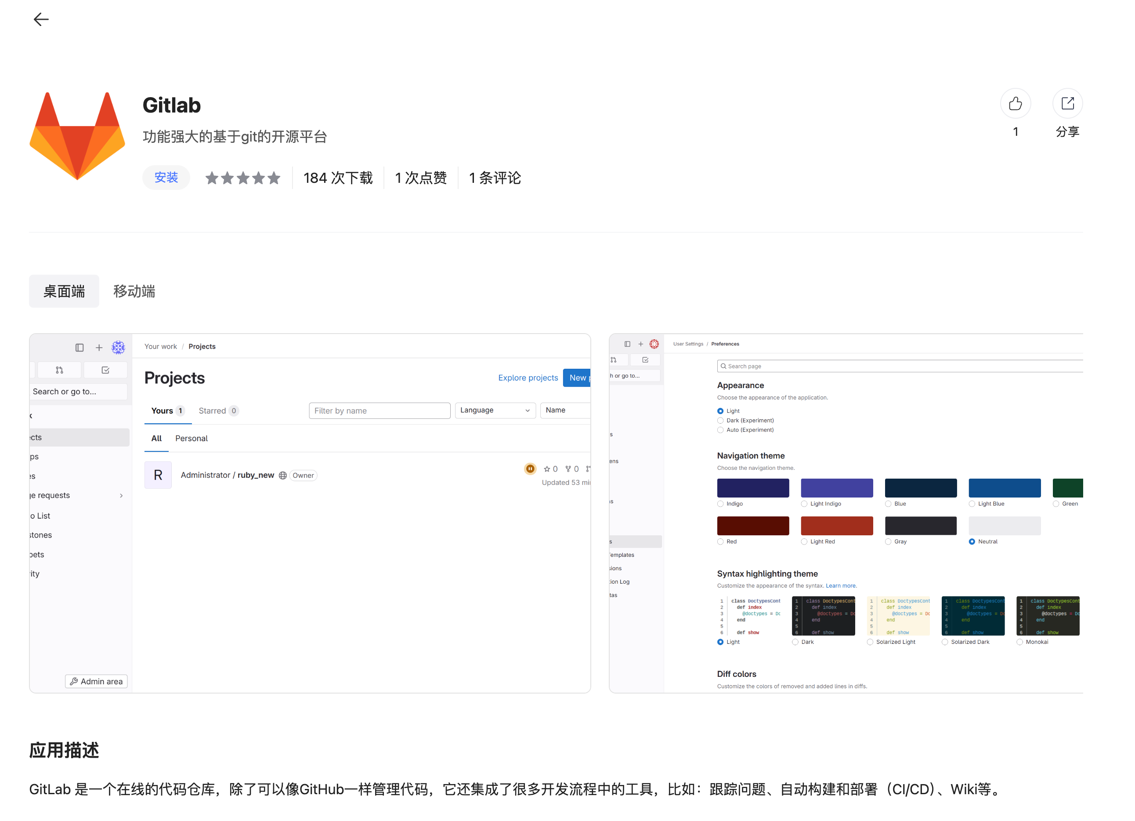This screenshot has height=821, width=1135.
Task: Select the Indigo navigation theme radio
Action: pos(720,504)
